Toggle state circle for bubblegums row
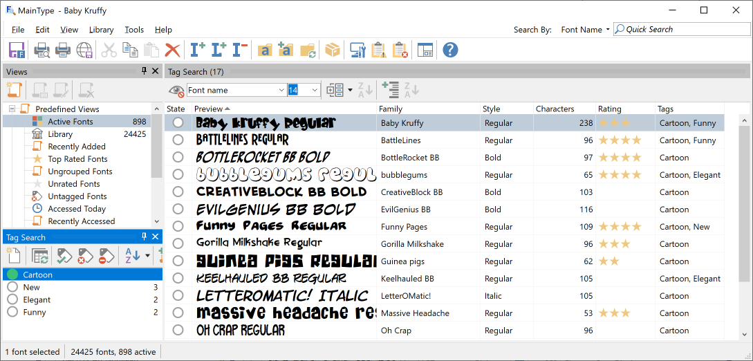The image size is (753, 361). tap(178, 175)
